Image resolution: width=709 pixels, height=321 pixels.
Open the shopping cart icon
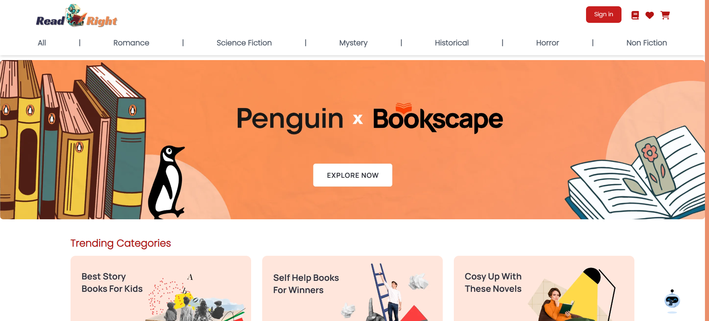pyautogui.click(x=665, y=15)
